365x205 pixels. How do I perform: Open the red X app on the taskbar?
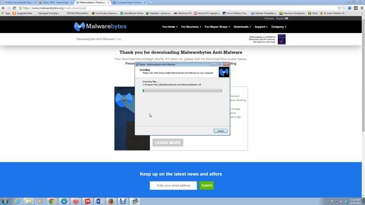(87, 201)
